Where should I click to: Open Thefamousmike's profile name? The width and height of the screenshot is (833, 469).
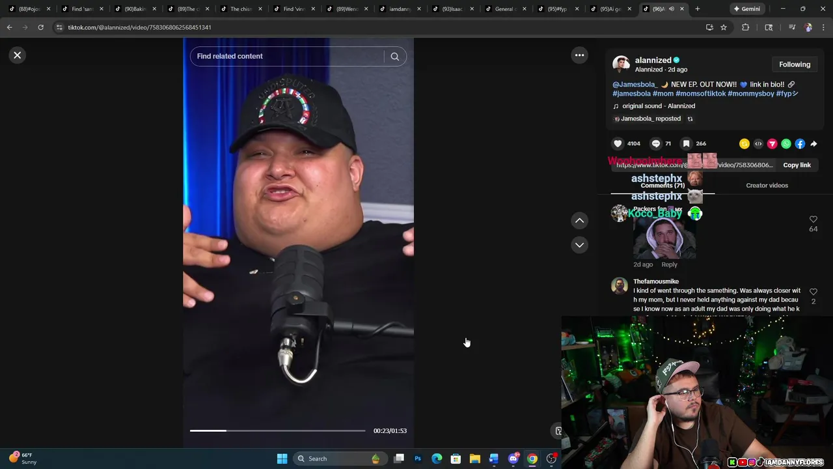(656, 281)
